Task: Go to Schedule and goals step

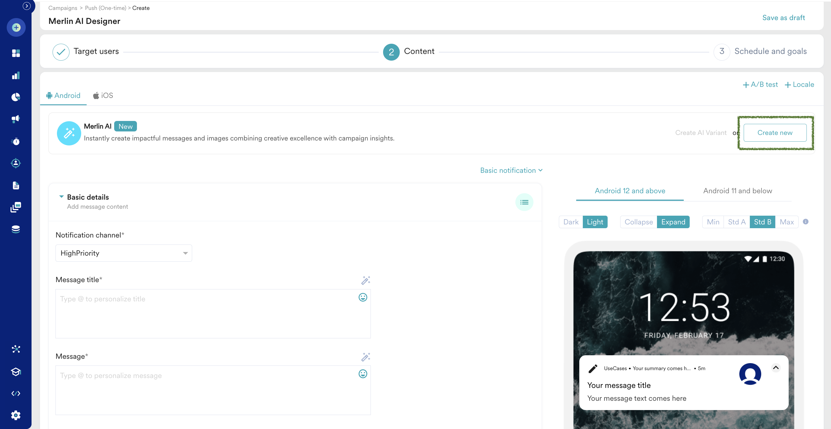Action: pos(760,52)
